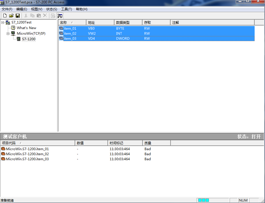Image resolution: width=265 pixels, height=203 pixels.
Task: Click the timestamp of the item_02 row
Action: (120, 154)
